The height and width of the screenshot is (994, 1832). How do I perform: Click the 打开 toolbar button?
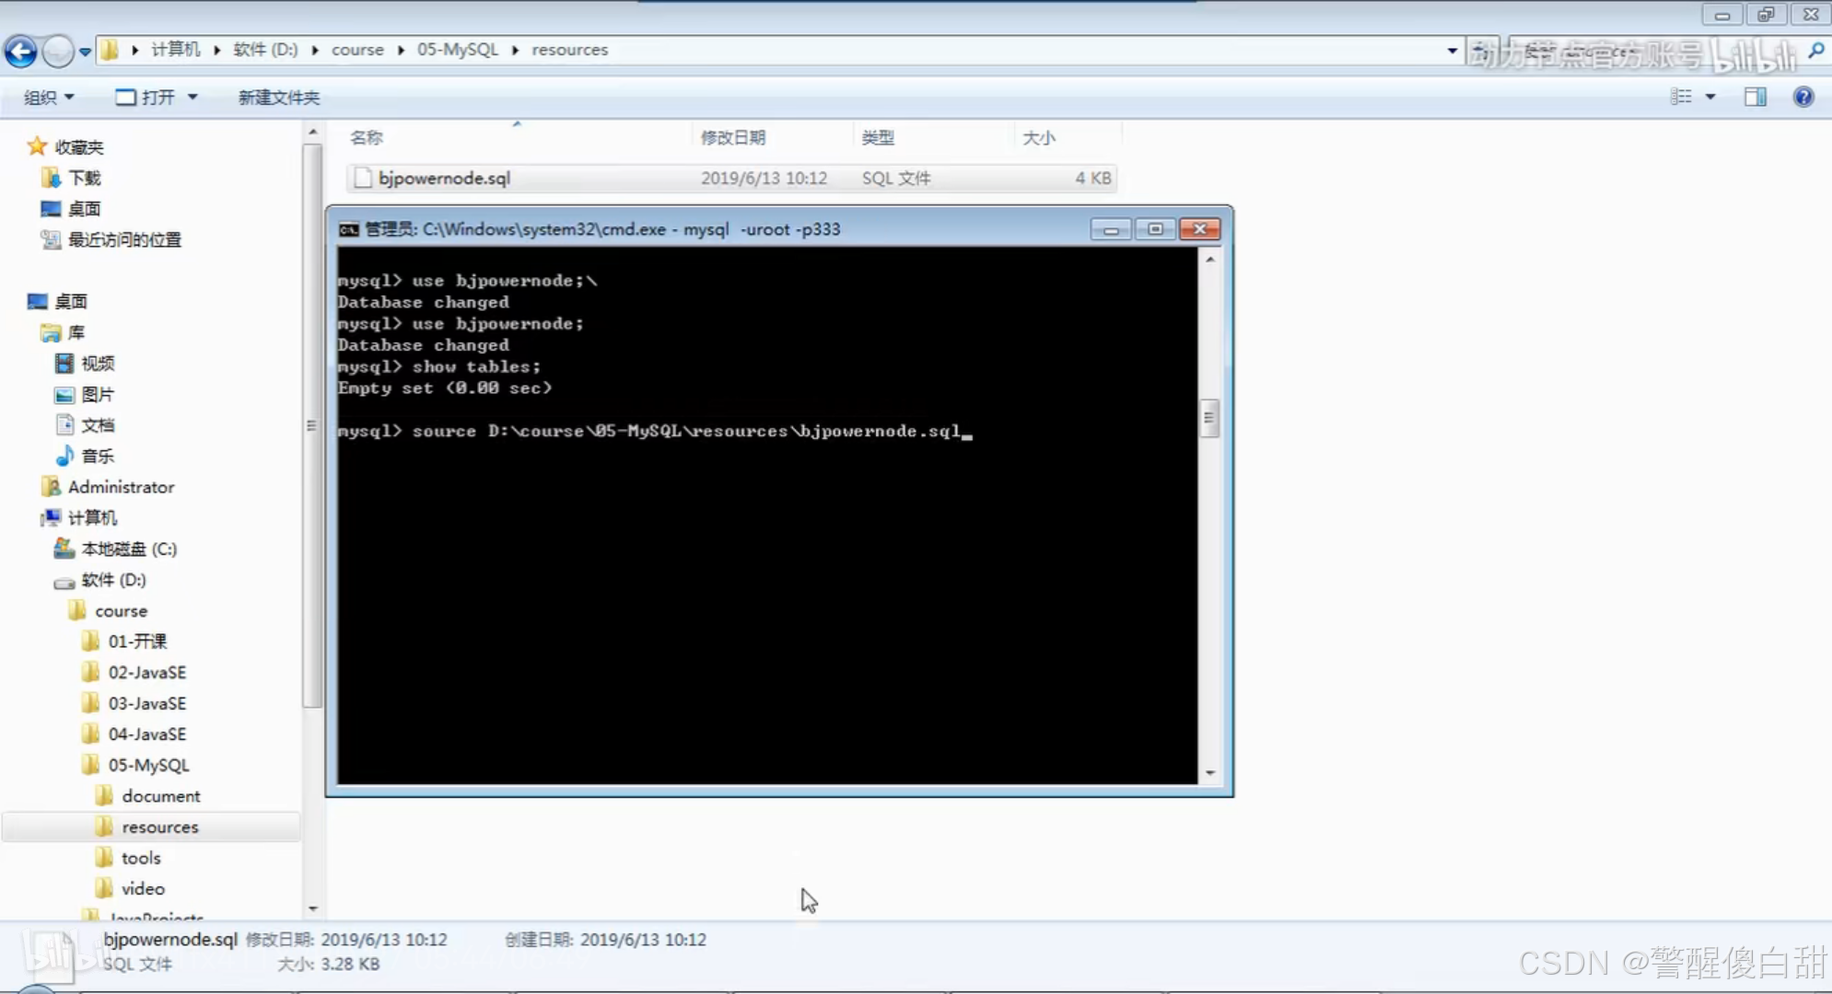pos(146,97)
